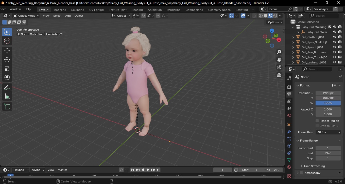
Task: Open the Add menu in viewport header
Action: tap(68, 16)
